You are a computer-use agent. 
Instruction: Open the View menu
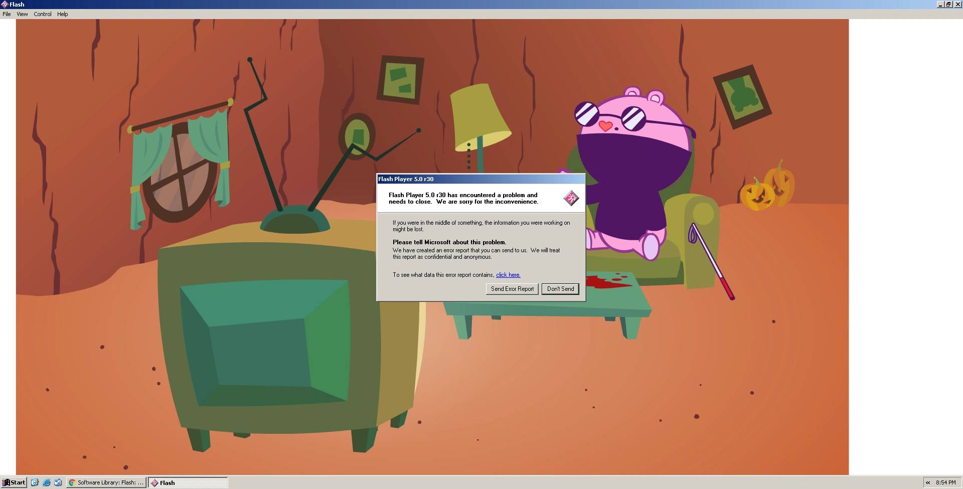pos(22,14)
